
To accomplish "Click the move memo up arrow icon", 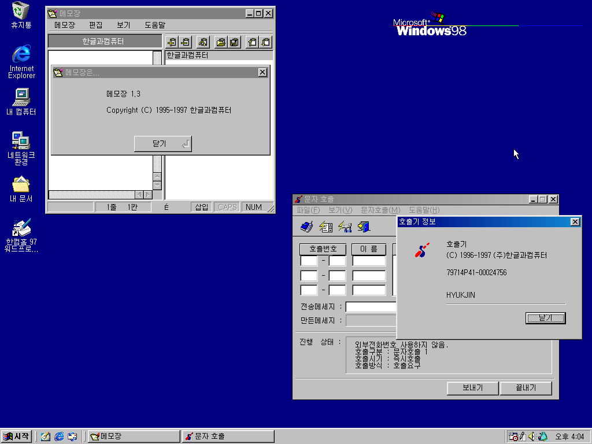I will coord(252,42).
